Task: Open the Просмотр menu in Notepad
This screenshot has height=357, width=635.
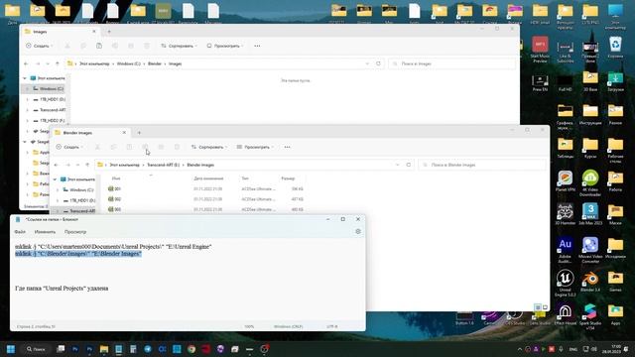Action: click(x=75, y=232)
